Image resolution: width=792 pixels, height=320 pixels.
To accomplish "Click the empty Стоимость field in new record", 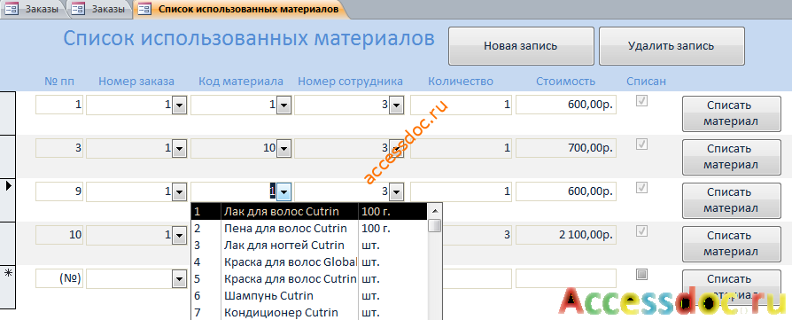I will pyautogui.click(x=566, y=278).
